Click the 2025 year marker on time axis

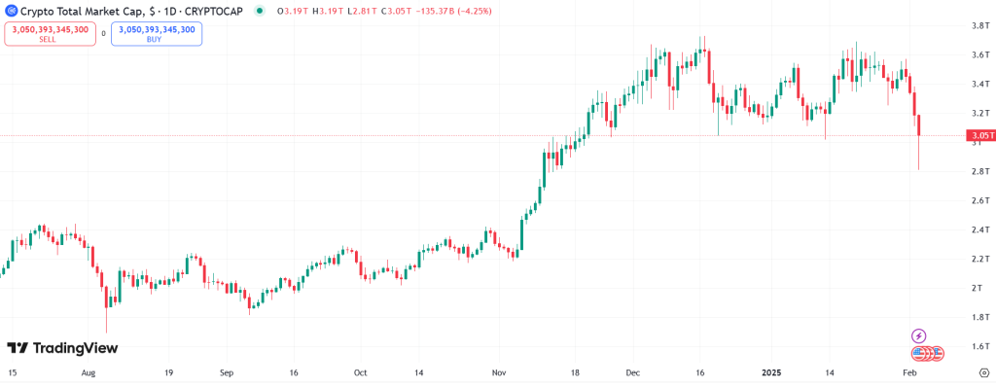pos(771,372)
